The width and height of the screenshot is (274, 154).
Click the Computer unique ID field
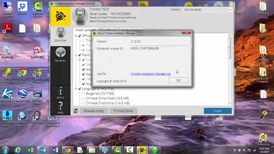click(159, 48)
